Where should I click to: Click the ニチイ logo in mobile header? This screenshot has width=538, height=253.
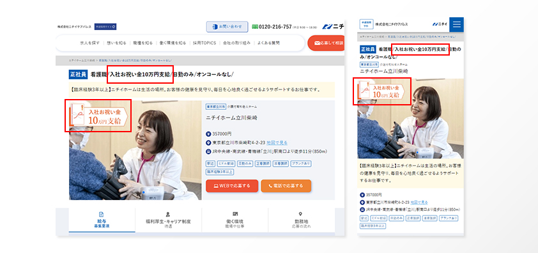(440, 24)
